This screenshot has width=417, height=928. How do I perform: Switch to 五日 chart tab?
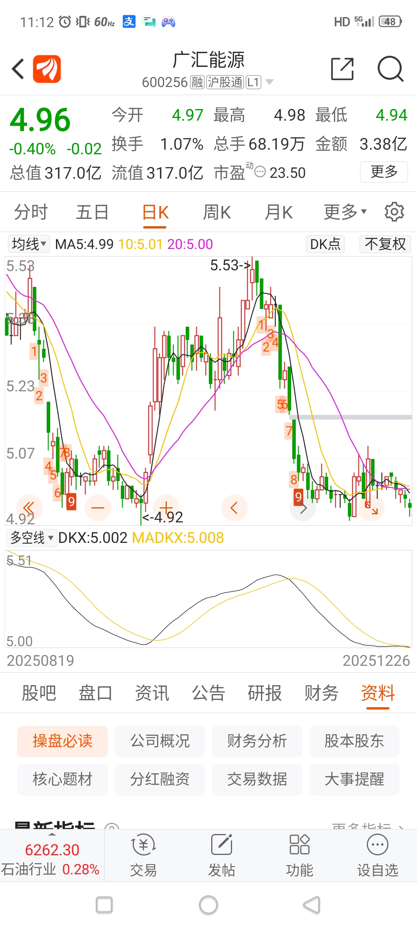pos(92,212)
